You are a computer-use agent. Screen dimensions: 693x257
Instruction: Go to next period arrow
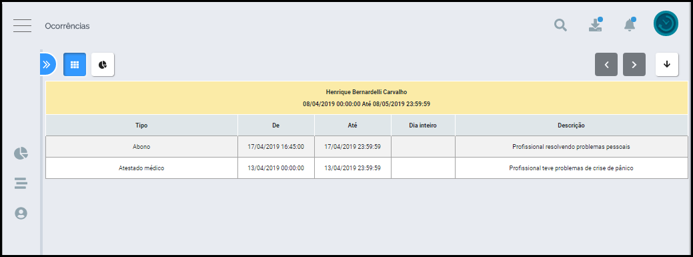[634, 65]
